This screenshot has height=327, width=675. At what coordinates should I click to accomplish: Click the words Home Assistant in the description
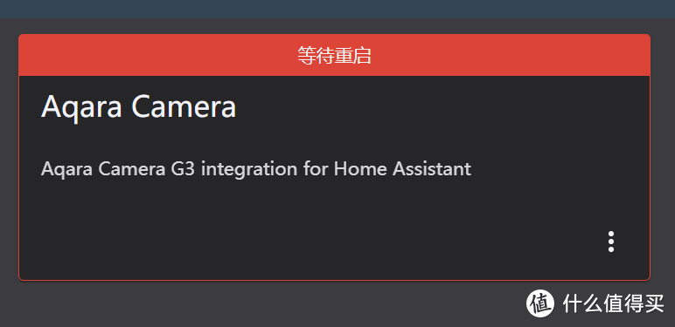click(402, 168)
